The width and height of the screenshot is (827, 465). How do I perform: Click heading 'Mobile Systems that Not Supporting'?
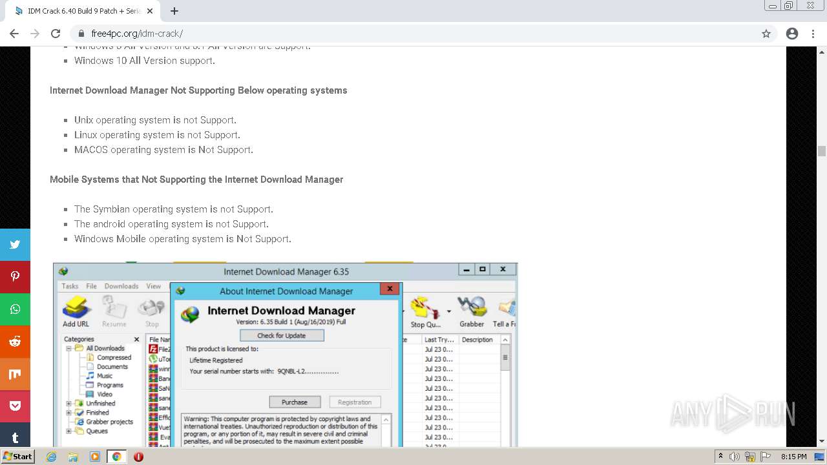tap(196, 180)
